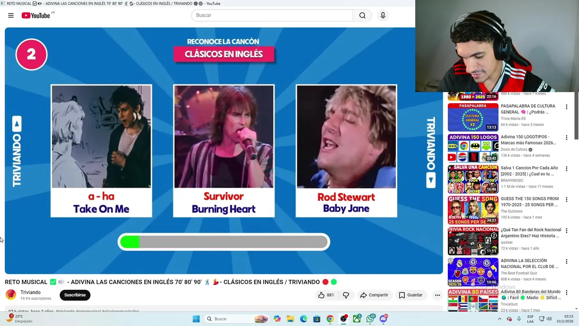The height and width of the screenshot is (326, 579).
Task: Open options for ADIVINA LA SELECCIÓN NACIONAL video
Action: [x=566, y=261]
